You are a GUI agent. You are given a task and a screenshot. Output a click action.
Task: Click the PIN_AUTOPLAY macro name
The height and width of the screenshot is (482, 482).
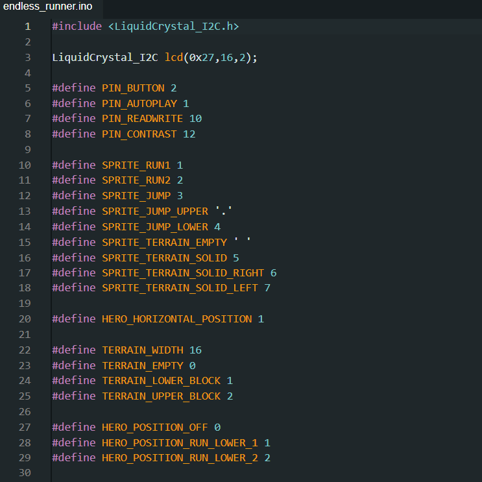pos(139,104)
